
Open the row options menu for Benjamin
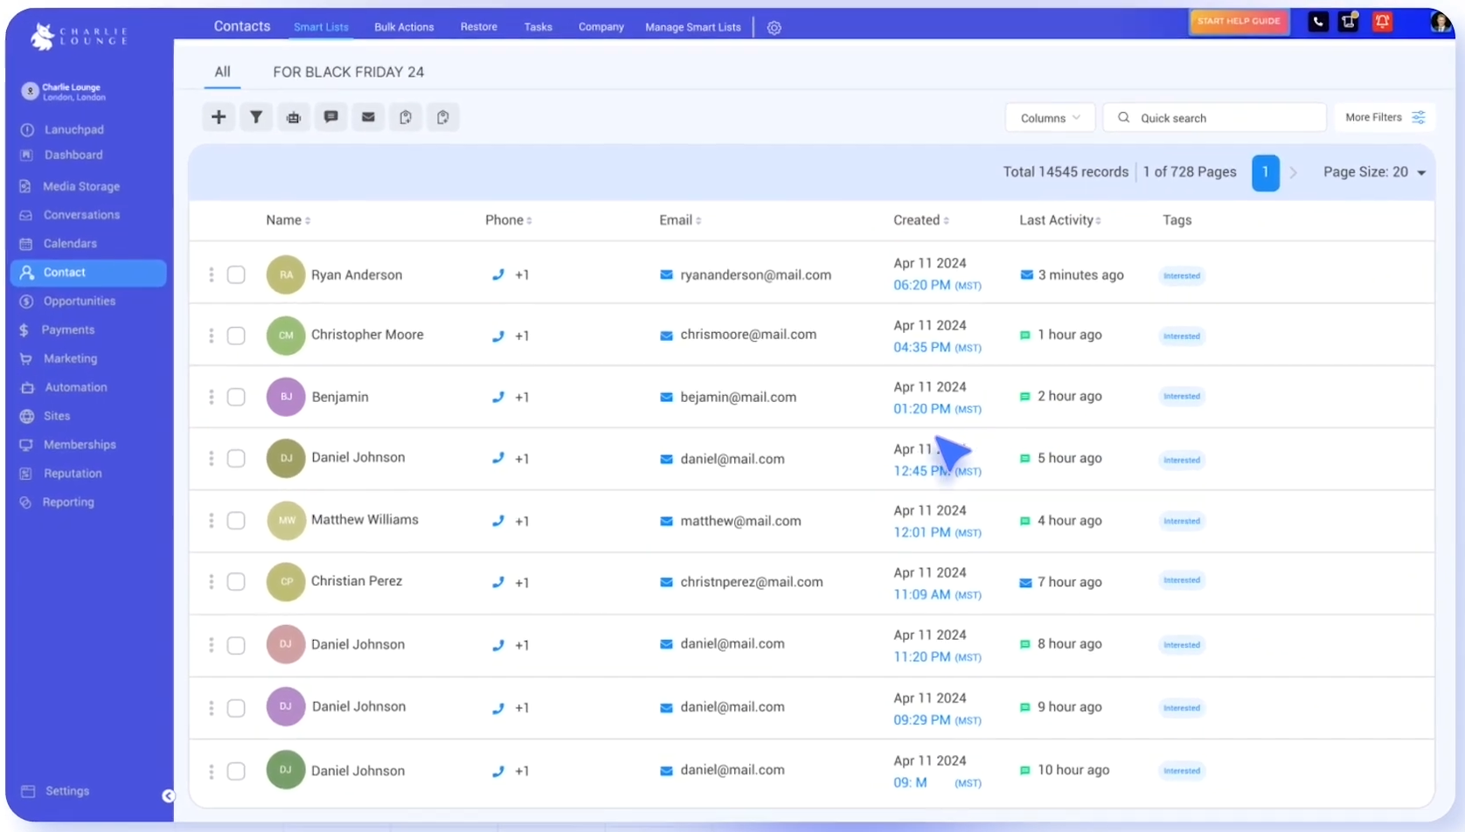[212, 397]
